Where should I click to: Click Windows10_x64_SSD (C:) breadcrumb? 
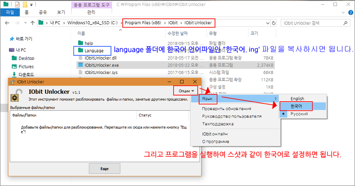pos(92,23)
